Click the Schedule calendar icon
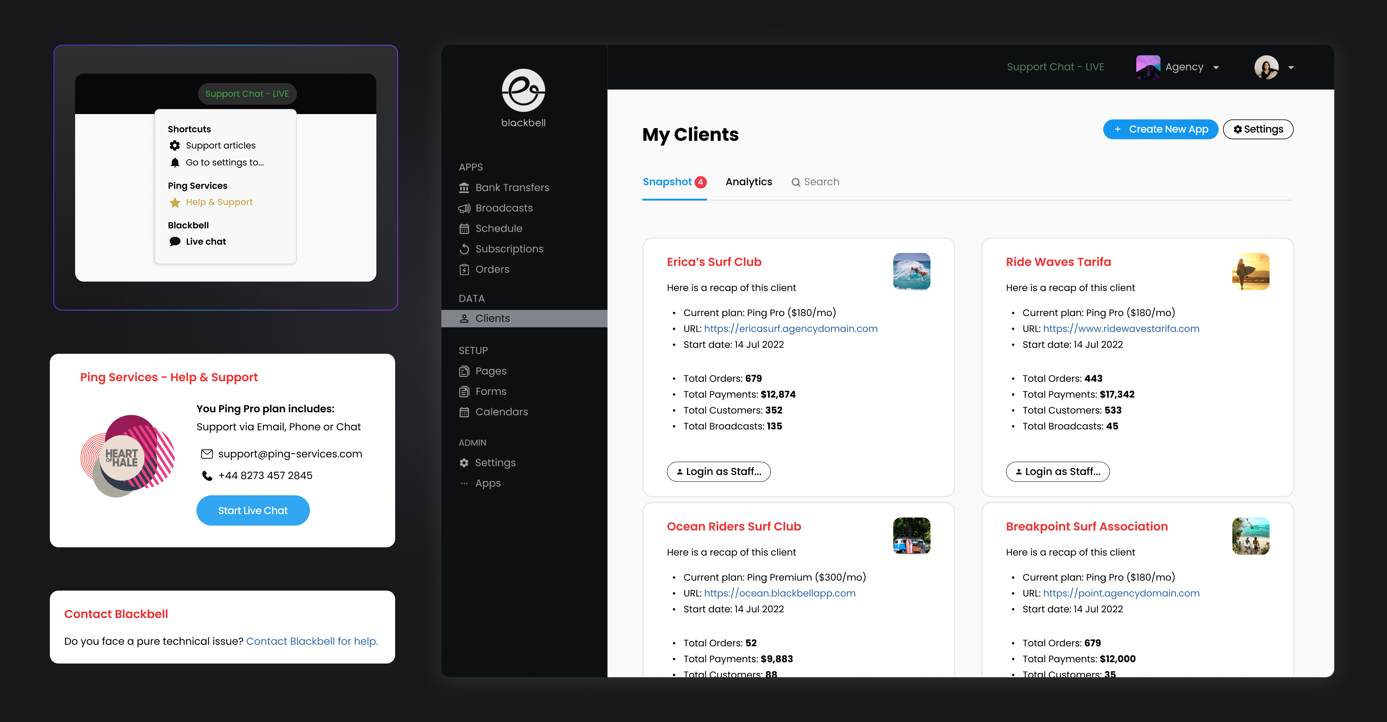The image size is (1387, 722). click(x=464, y=229)
